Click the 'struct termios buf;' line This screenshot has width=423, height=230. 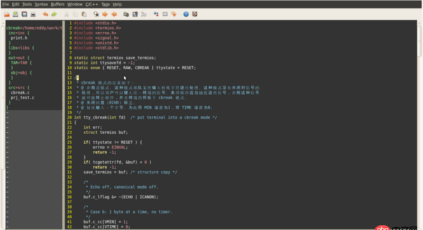[106, 132]
